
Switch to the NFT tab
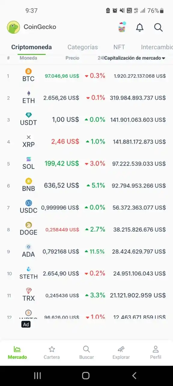(x=119, y=47)
